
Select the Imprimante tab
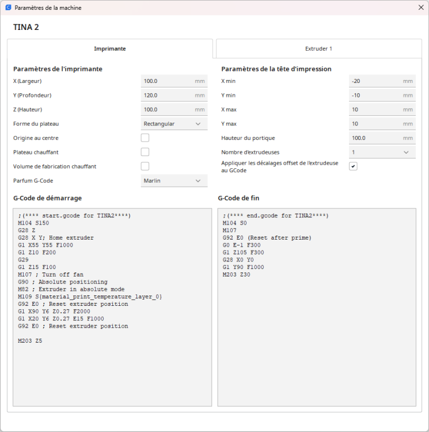(110, 49)
